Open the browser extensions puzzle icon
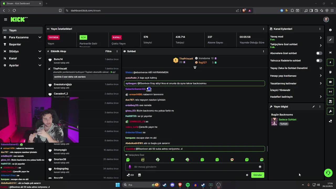Viewport: 336px width, 189px height. tap(292, 10)
